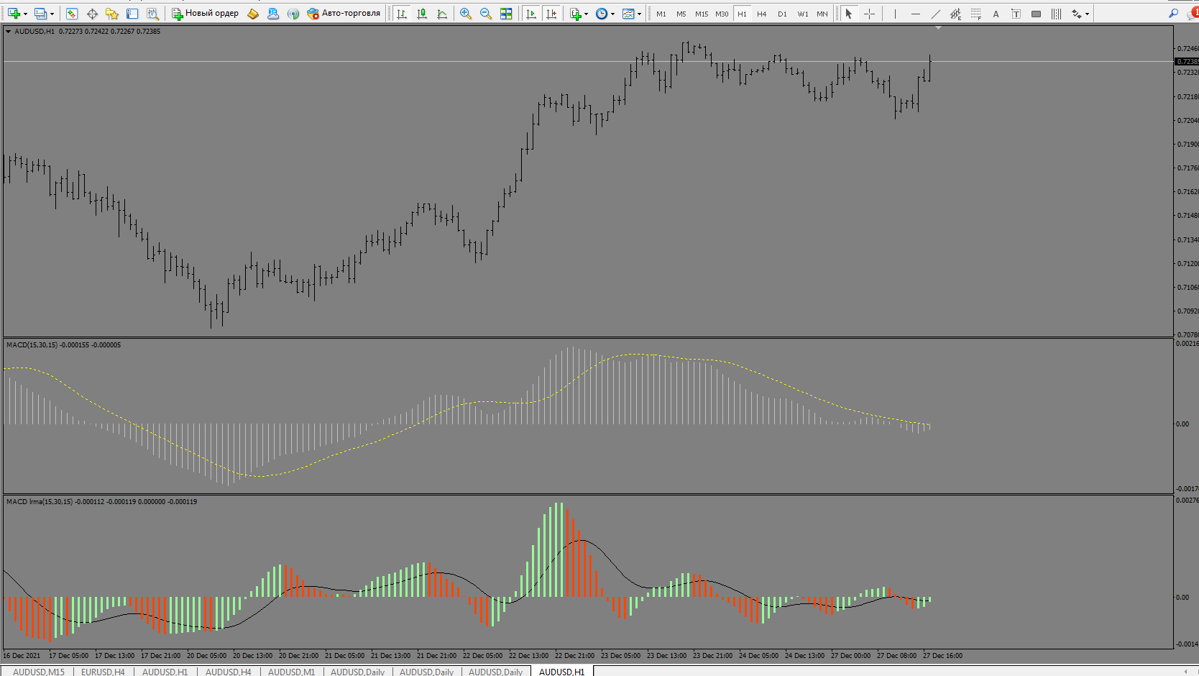Select the Arrows objects tool
Screen dimensions: 1199x676
click(1076, 14)
